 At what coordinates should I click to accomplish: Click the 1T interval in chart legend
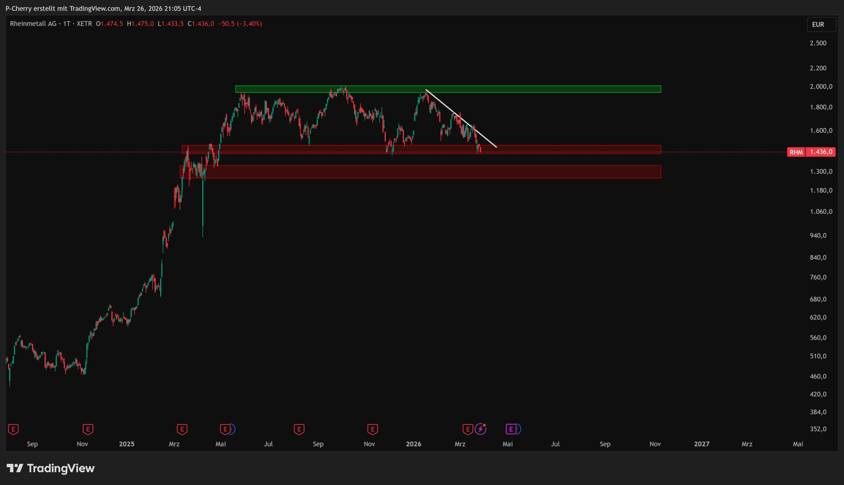point(67,24)
